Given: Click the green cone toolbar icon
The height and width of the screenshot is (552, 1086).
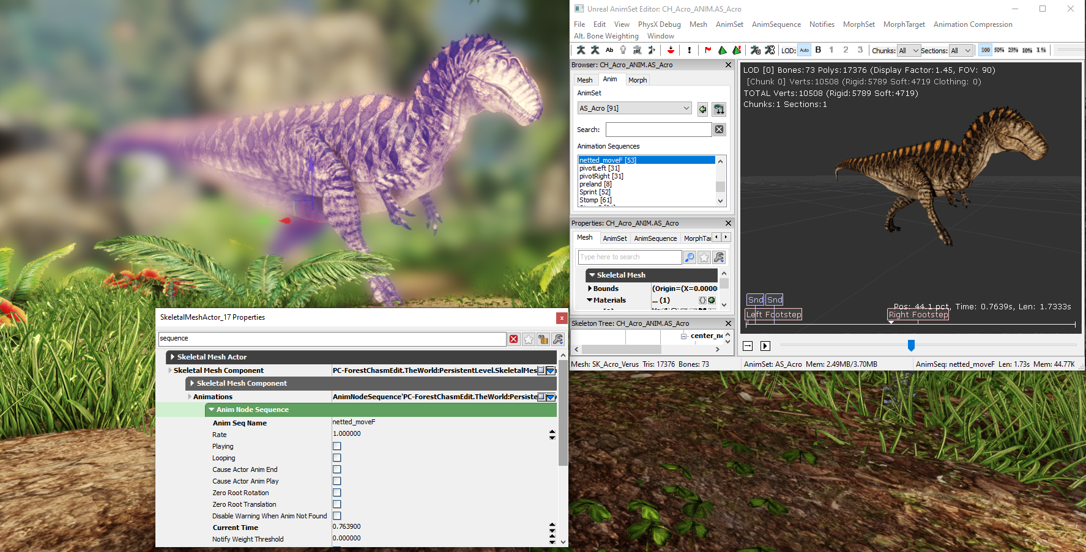Looking at the screenshot, I should 723,50.
